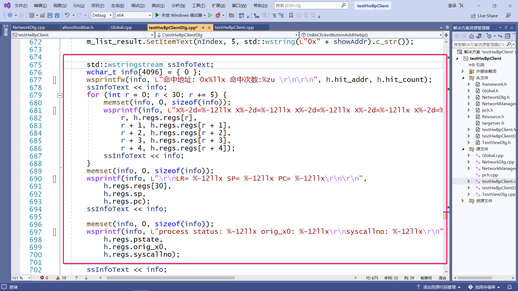Open Live Share feedback person icon
This screenshot has width=518, height=291.
coord(508,16)
